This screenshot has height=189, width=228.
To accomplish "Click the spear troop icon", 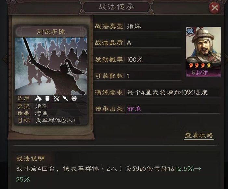I will 65,99.
